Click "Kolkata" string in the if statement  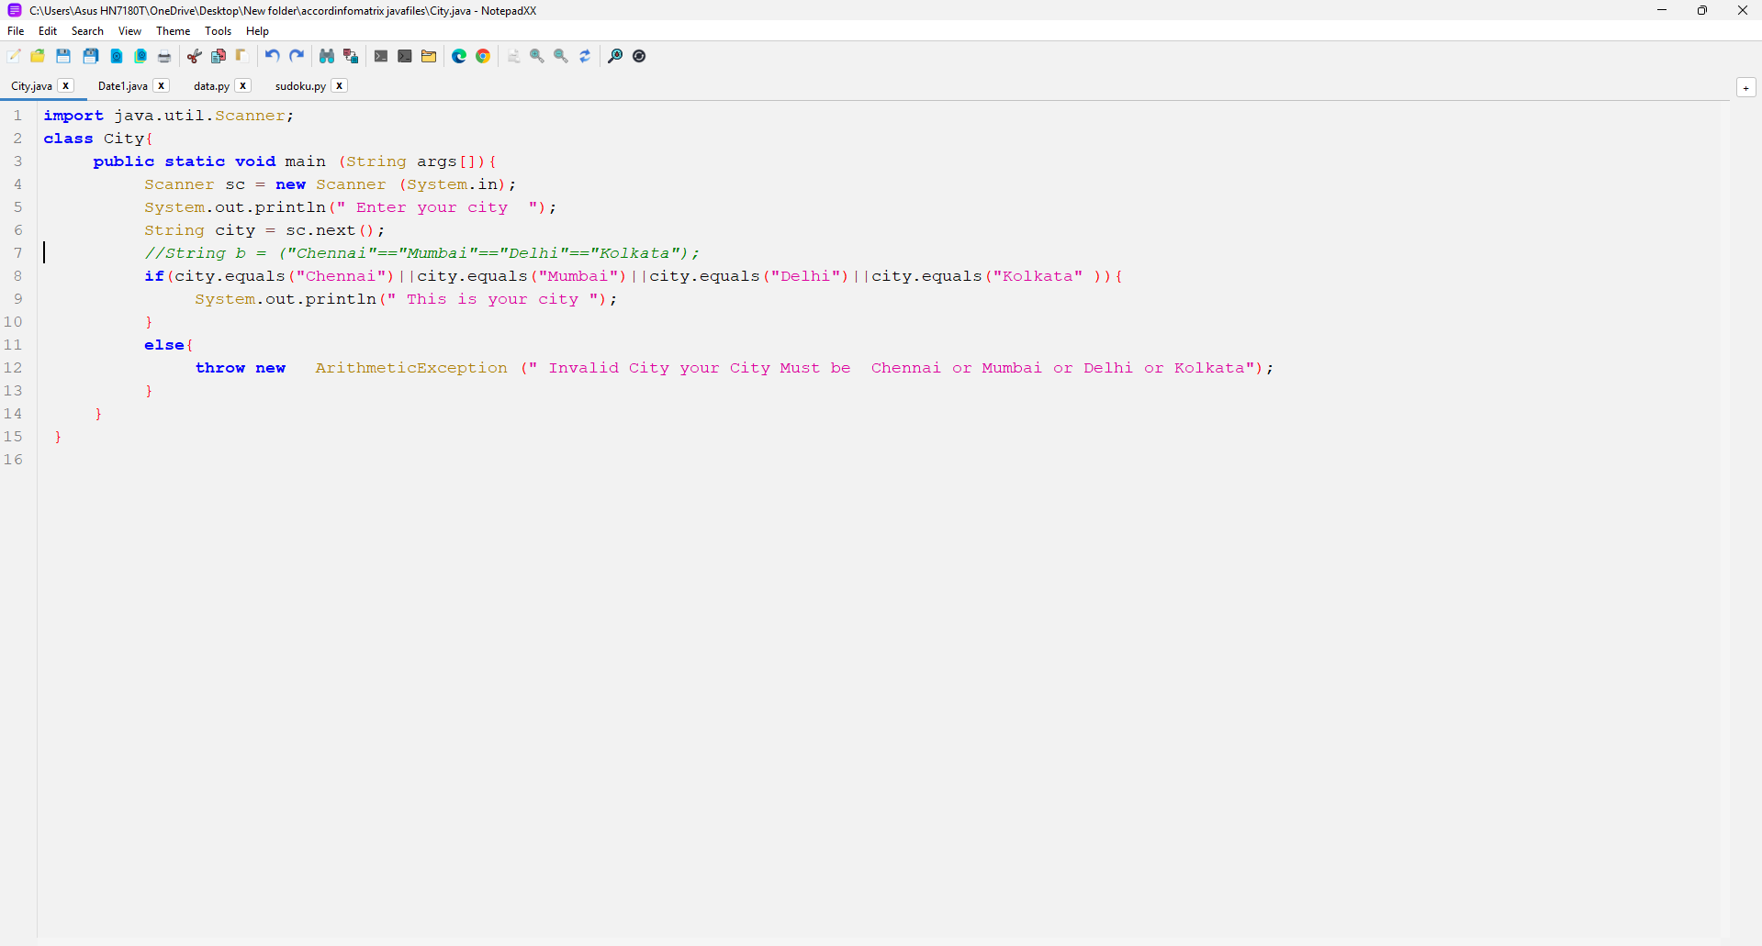(1038, 276)
